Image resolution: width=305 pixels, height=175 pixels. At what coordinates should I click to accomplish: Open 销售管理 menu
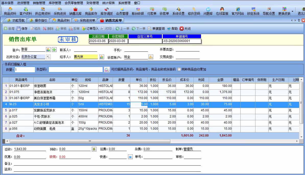coord(39,3)
